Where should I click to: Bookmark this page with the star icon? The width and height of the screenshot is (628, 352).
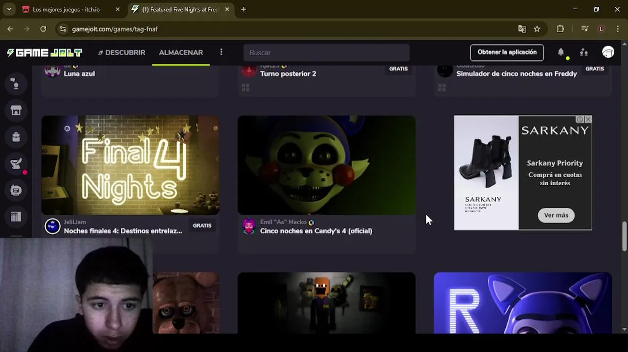[x=537, y=29]
